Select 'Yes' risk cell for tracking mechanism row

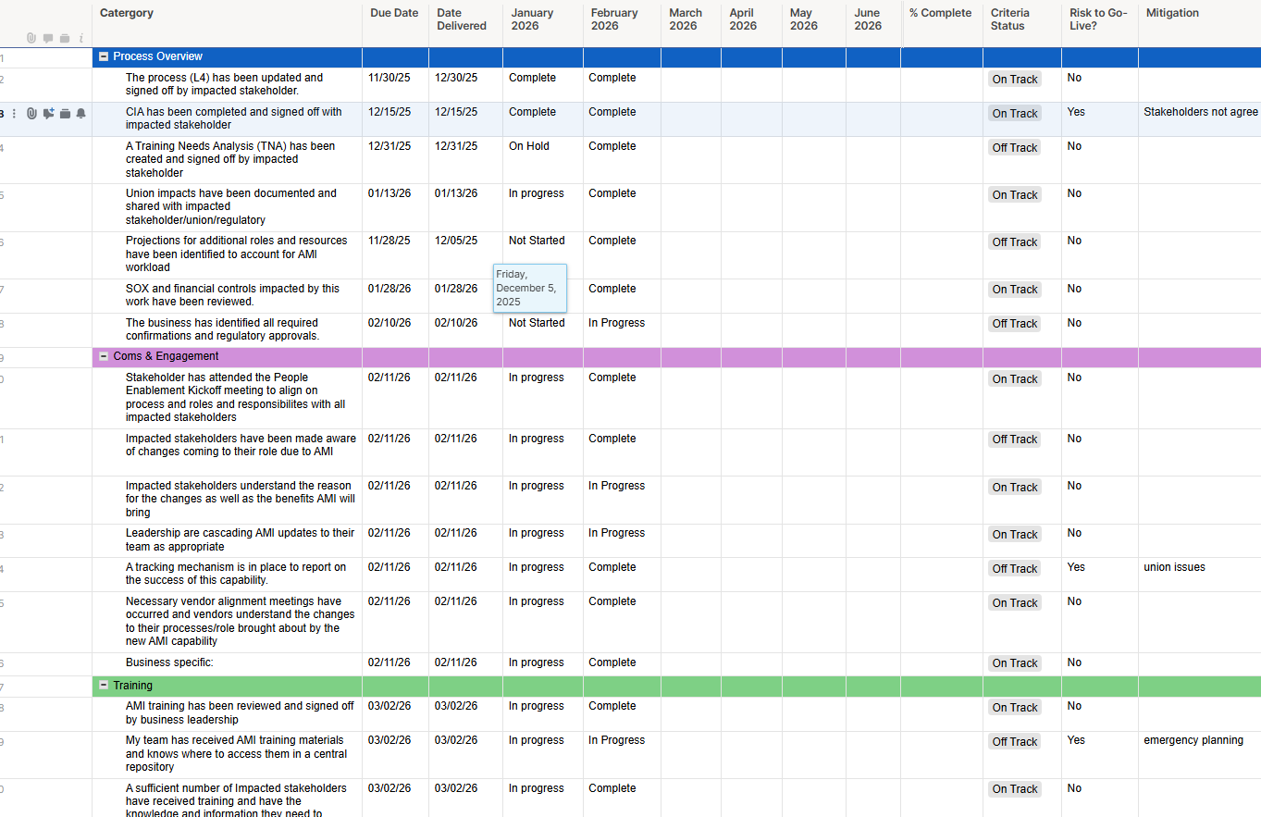click(x=1100, y=575)
